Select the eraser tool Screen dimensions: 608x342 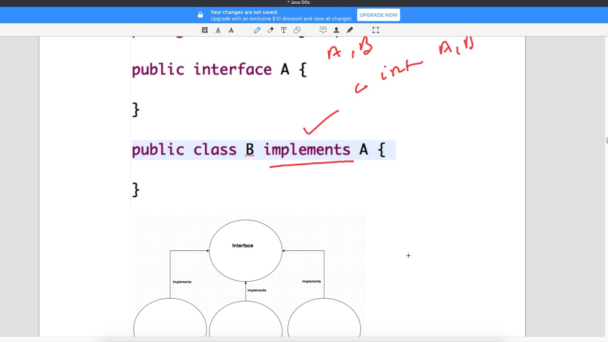point(270,30)
